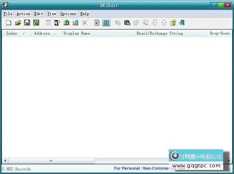
Task: Delete selected records with X icon
Action: [x=85, y=23]
